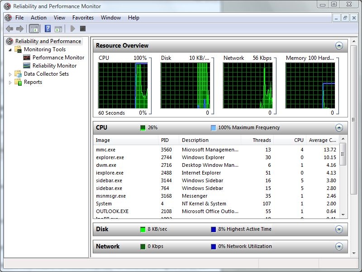Open the Window menu

111,18
